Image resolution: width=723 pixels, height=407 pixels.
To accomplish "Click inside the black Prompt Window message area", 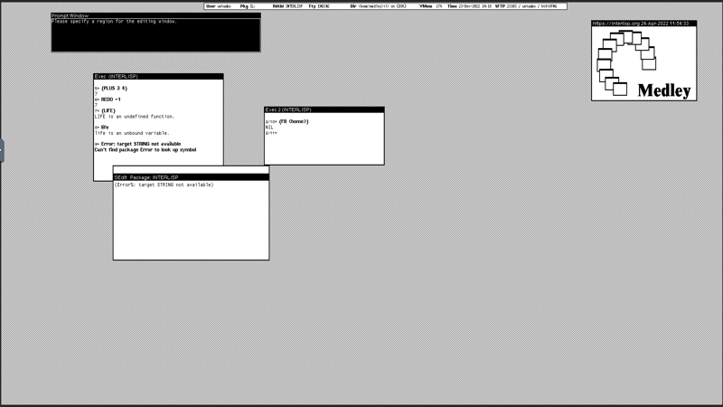I will (x=155, y=34).
